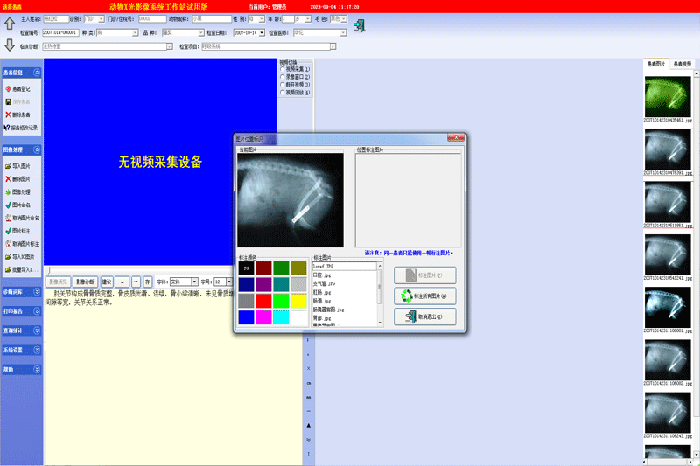Pick the bright red annotation color swatch

pos(264,301)
